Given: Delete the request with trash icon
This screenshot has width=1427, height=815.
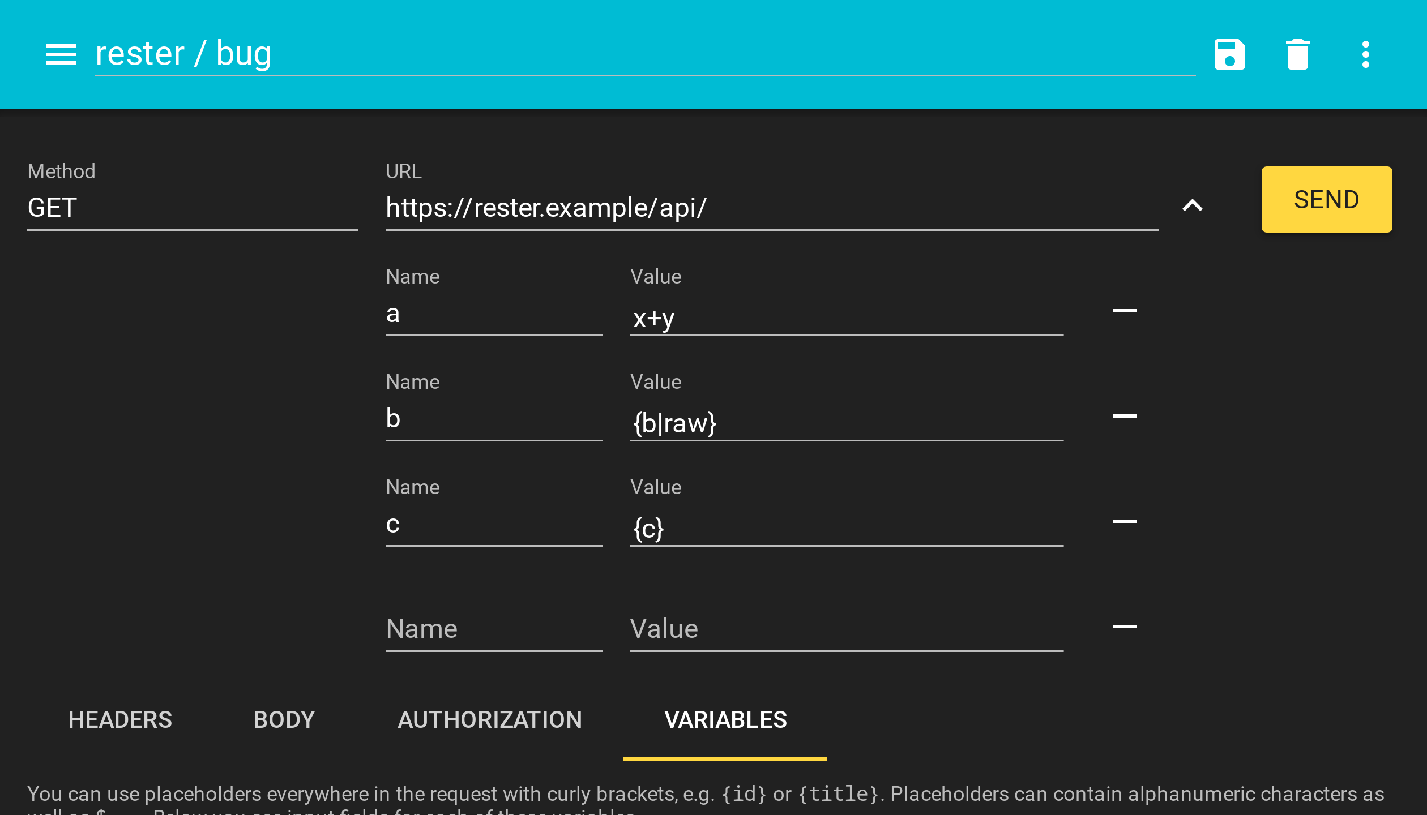Looking at the screenshot, I should (1297, 54).
